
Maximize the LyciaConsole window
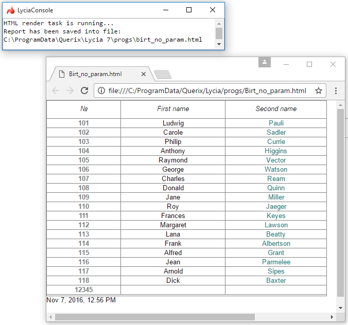(189, 10)
